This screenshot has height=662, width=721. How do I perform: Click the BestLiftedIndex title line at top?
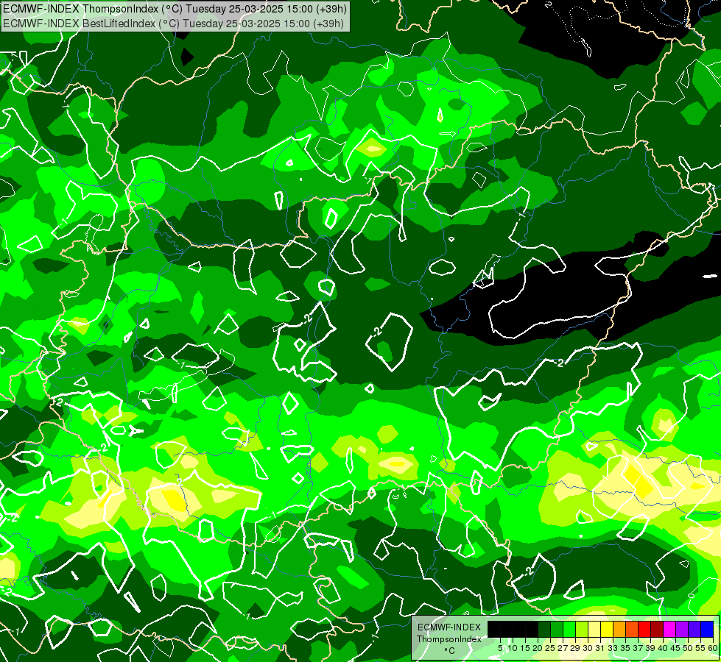click(x=173, y=23)
